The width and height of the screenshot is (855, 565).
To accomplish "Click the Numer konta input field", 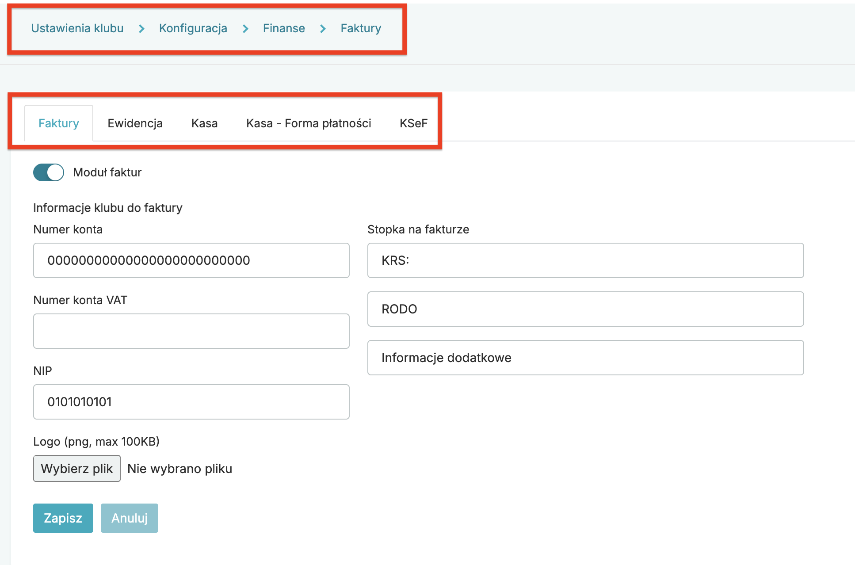I will click(x=191, y=260).
